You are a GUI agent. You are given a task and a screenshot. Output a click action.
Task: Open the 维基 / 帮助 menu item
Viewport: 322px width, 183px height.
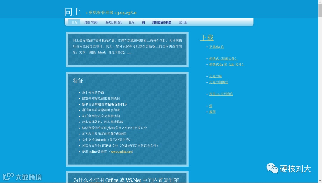tap(91, 22)
